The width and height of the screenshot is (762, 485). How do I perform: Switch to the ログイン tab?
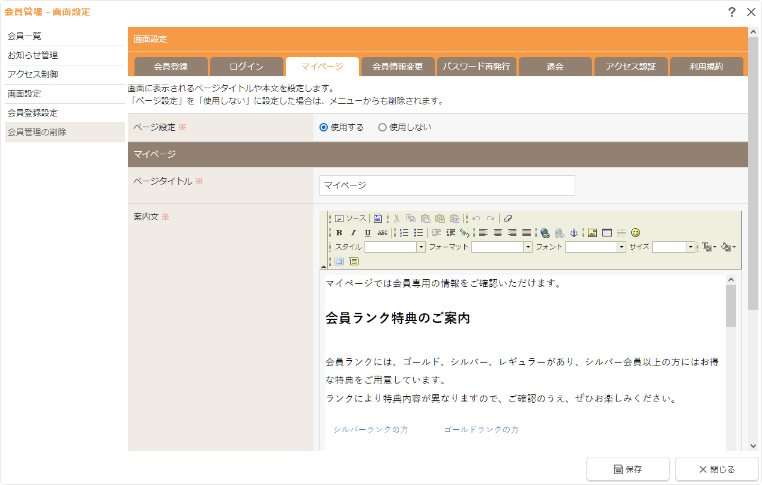(x=246, y=67)
